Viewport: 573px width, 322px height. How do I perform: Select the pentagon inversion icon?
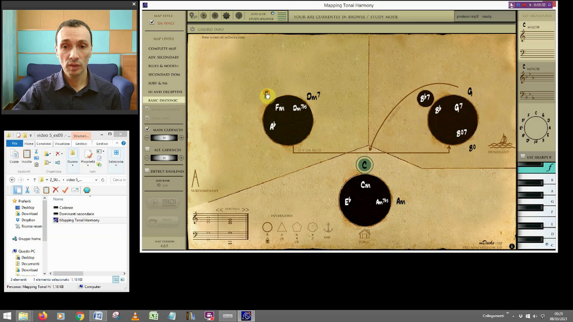pyautogui.click(x=296, y=227)
